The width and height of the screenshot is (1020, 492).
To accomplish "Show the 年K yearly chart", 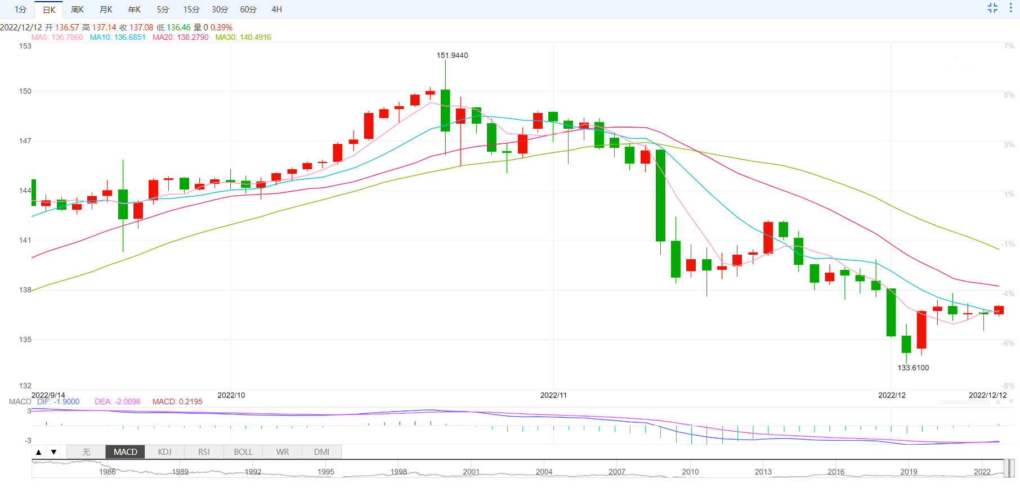I will click(135, 10).
